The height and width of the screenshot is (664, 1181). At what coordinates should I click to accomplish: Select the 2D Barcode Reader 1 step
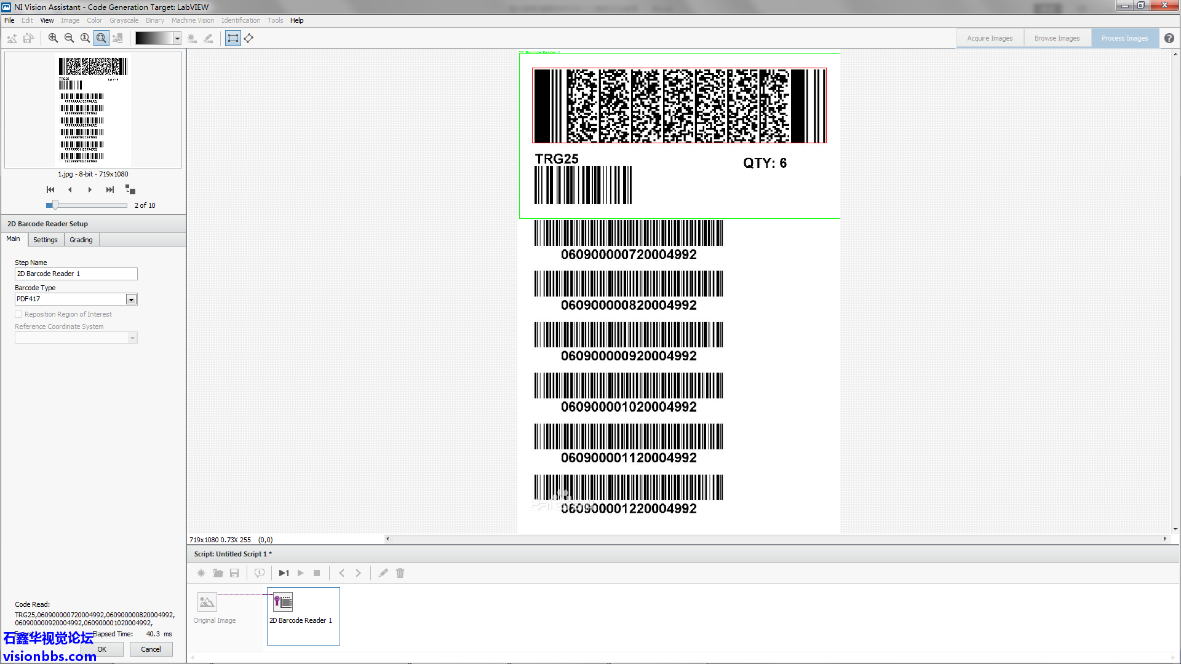click(303, 616)
